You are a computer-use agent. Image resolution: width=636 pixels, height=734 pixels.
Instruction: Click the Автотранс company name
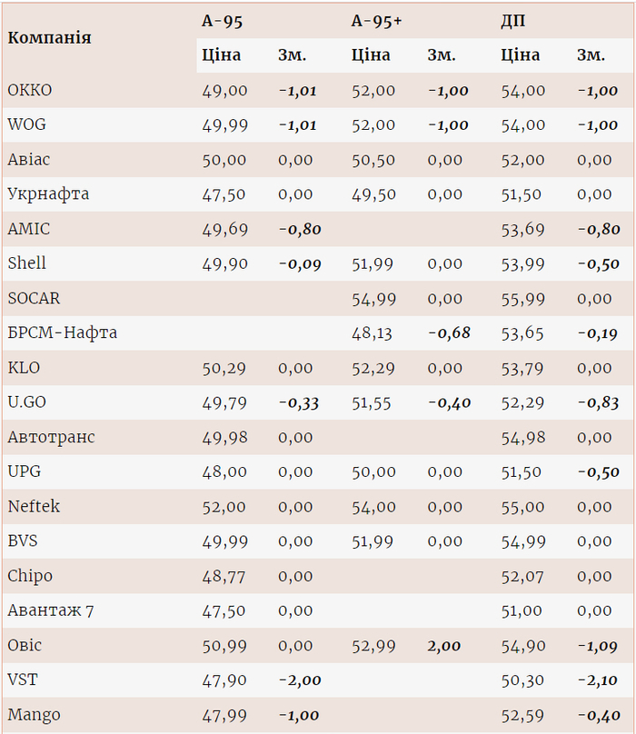click(x=51, y=437)
